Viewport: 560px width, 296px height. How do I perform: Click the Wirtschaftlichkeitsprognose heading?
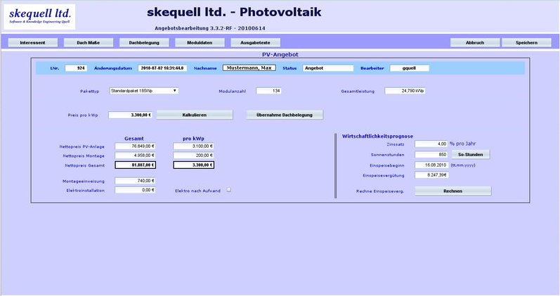[x=377, y=136]
